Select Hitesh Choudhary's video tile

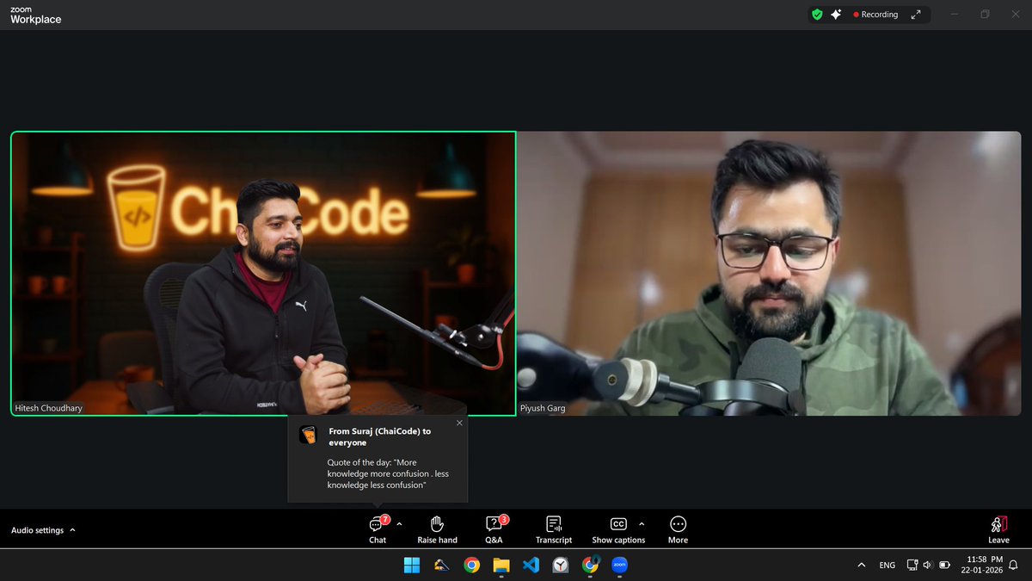[263, 274]
